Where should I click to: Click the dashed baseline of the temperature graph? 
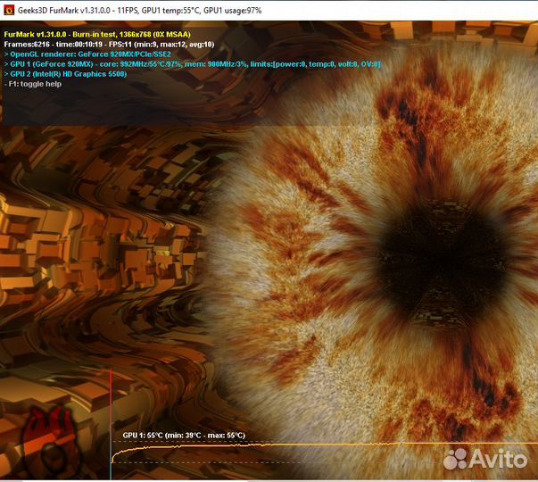268,462
